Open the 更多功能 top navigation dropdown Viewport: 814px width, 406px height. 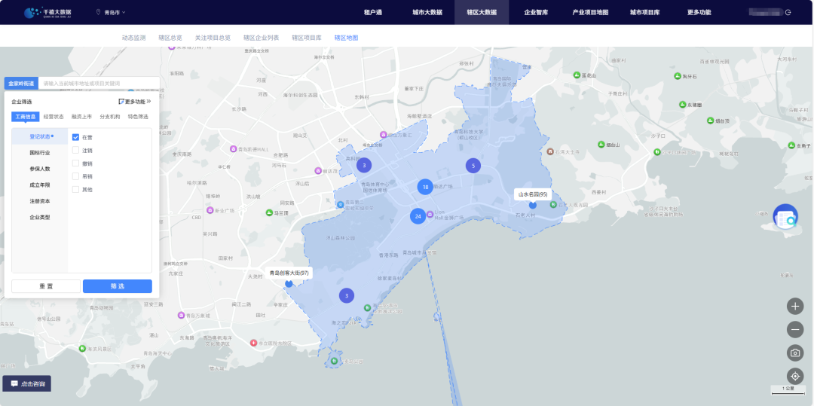[x=699, y=13]
